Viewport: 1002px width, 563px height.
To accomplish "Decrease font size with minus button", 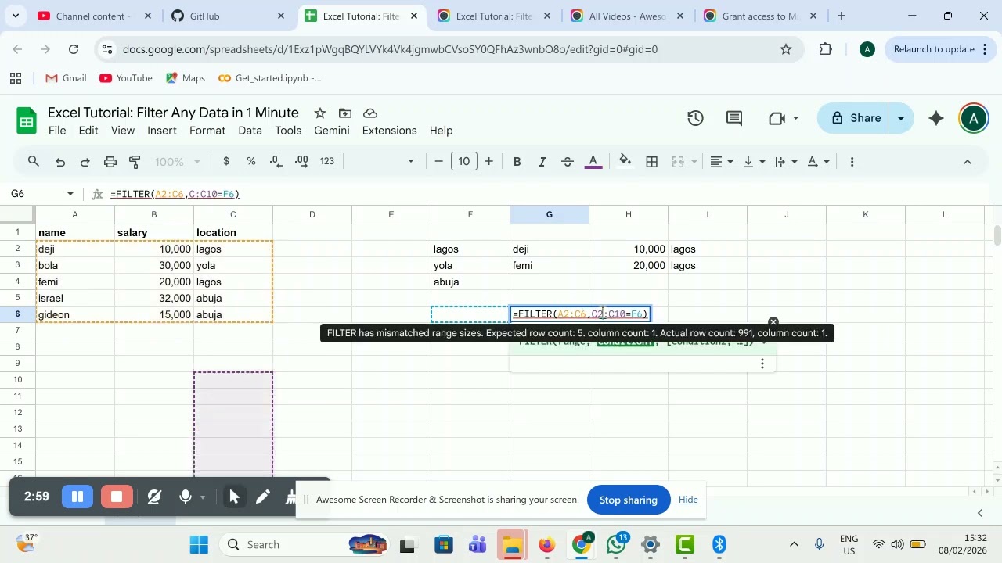I will point(439,162).
